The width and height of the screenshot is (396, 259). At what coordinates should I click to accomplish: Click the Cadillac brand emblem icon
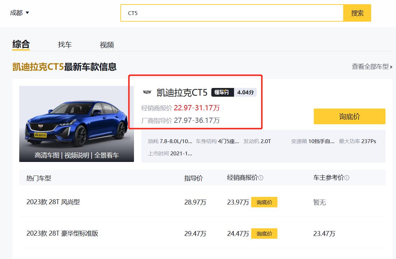pos(147,92)
